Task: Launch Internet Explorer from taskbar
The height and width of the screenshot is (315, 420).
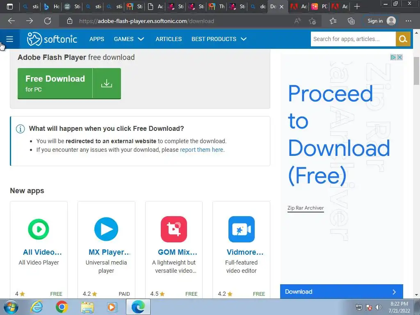Action: coord(37,307)
